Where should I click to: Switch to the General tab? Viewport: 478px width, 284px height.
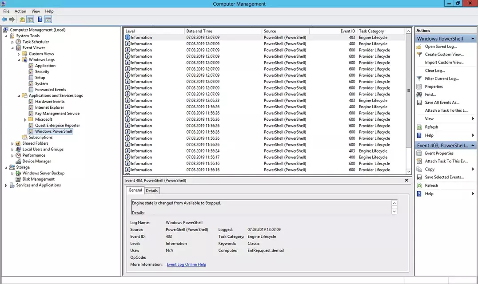(135, 190)
